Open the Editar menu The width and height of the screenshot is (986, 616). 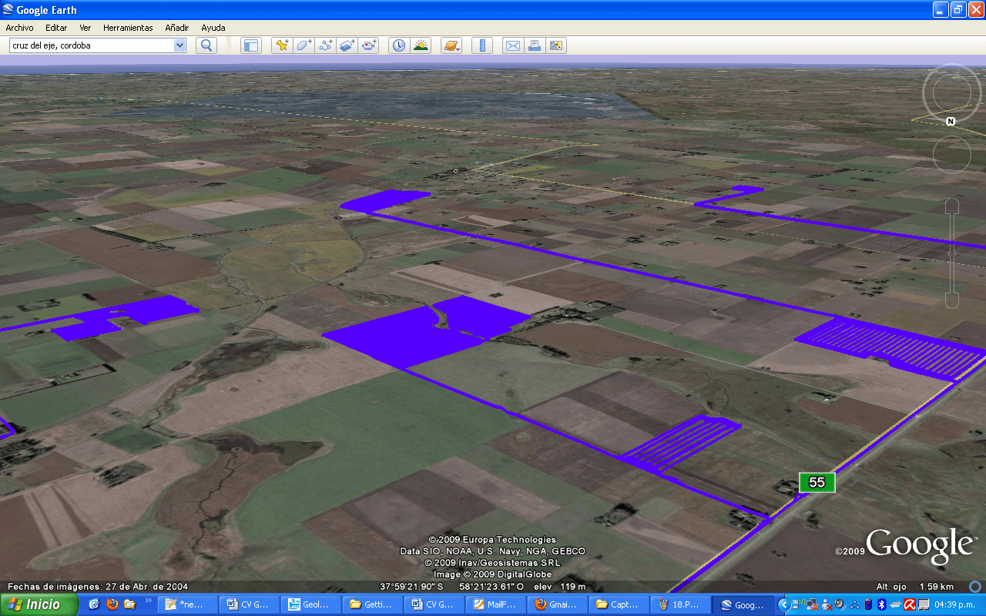pyautogui.click(x=56, y=28)
